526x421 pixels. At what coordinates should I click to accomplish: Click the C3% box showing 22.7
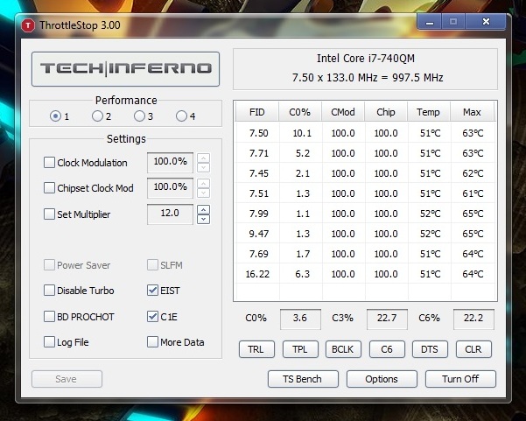click(x=387, y=319)
